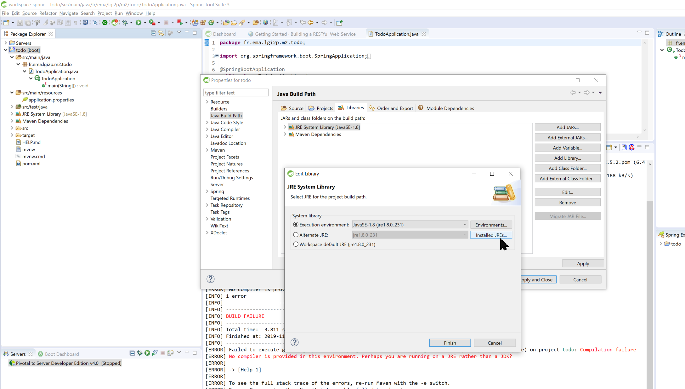
Task: Select Project Facets in properties list
Action: tap(224, 157)
